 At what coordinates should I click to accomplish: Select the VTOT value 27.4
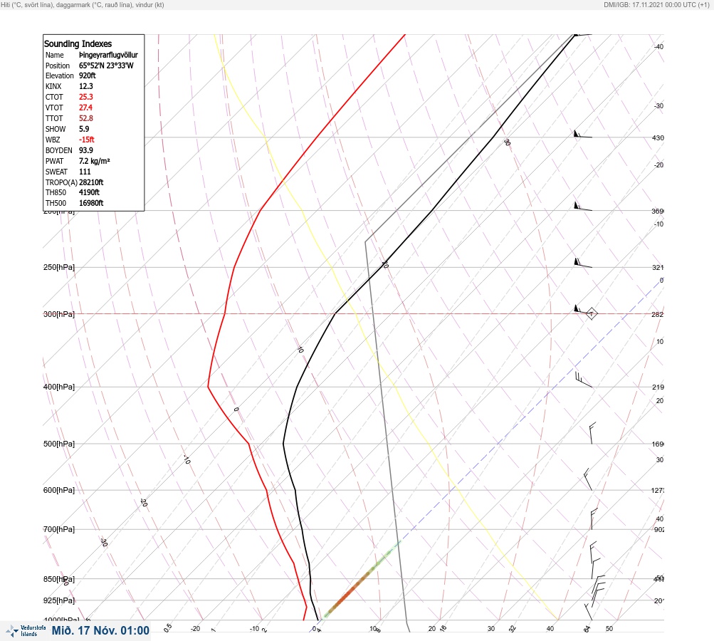[x=85, y=108]
